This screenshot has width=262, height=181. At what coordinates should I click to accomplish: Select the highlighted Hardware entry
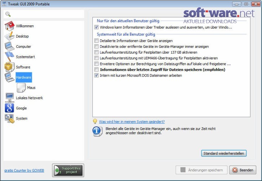[24, 77]
